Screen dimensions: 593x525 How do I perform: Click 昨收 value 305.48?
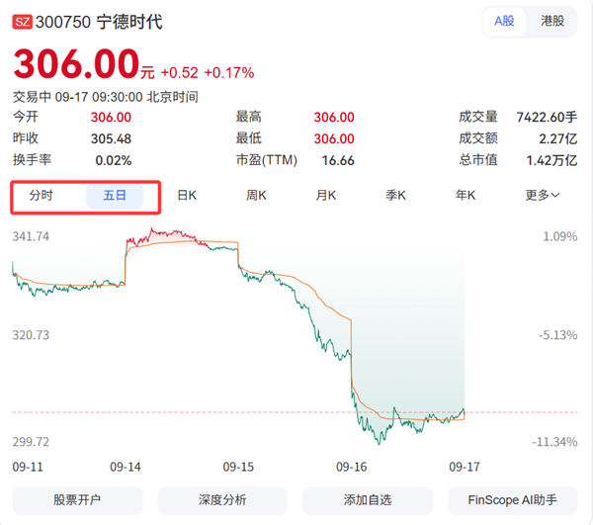pos(111,138)
